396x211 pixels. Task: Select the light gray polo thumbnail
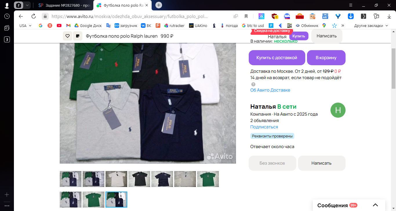click(185, 179)
